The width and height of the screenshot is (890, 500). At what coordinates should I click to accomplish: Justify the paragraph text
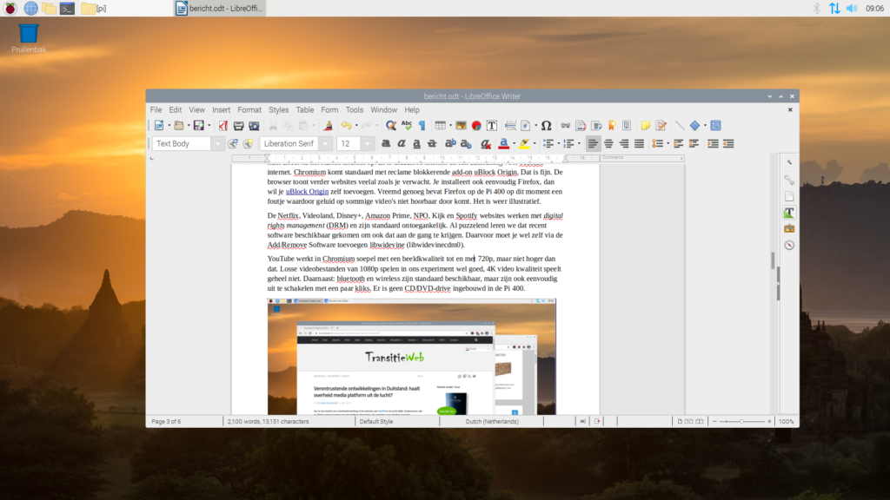click(x=639, y=143)
